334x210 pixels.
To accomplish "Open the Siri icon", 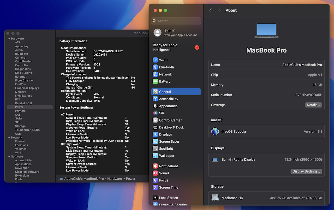I will click(x=155, y=113).
